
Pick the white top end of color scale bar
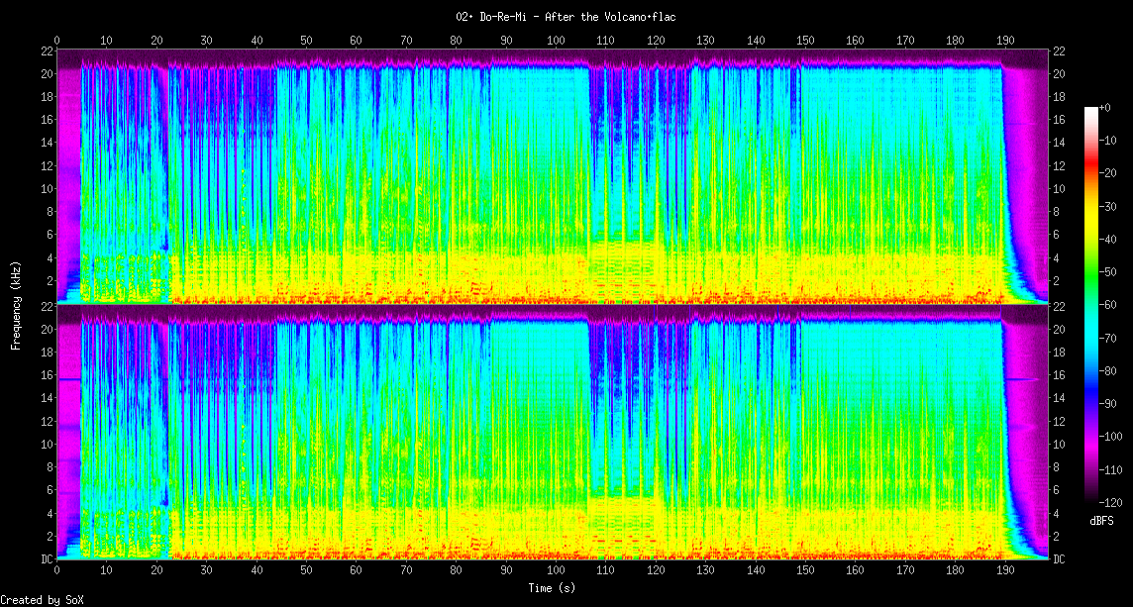[x=1091, y=109]
